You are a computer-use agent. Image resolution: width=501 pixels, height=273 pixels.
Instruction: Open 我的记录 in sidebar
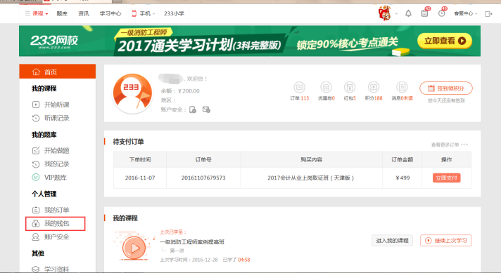(x=56, y=164)
